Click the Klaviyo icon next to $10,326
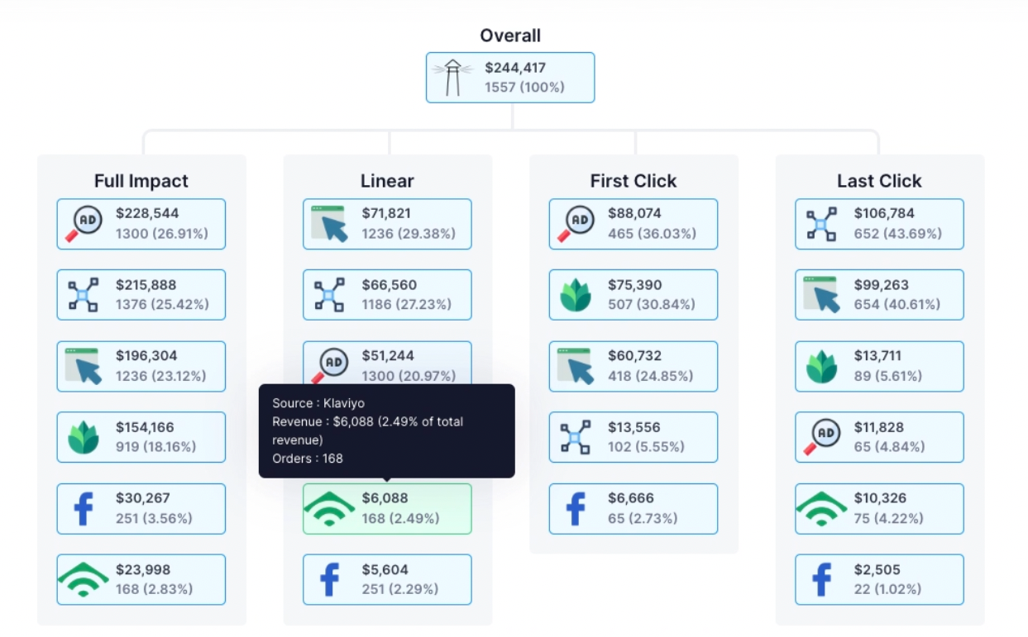Image resolution: width=1028 pixels, height=637 pixels. (x=821, y=509)
